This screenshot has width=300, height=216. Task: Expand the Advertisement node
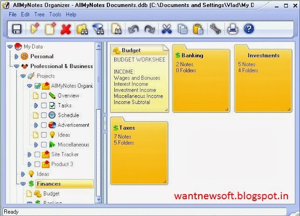pos(36,125)
